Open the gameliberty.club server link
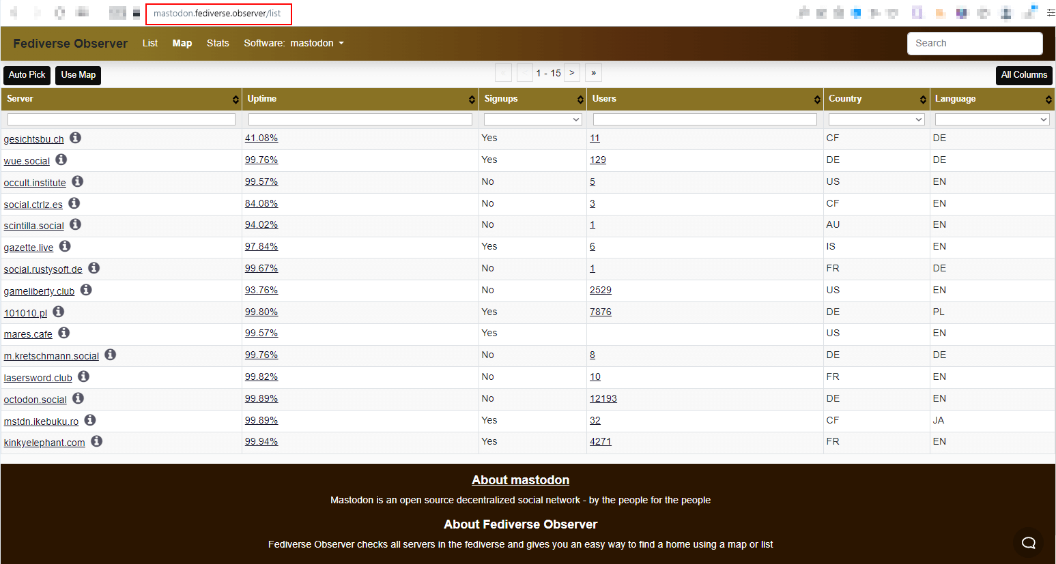This screenshot has height=564, width=1056. [x=40, y=291]
